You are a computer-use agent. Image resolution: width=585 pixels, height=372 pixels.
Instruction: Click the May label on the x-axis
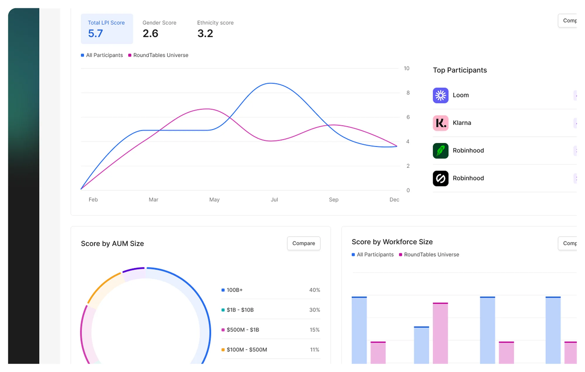[214, 200]
